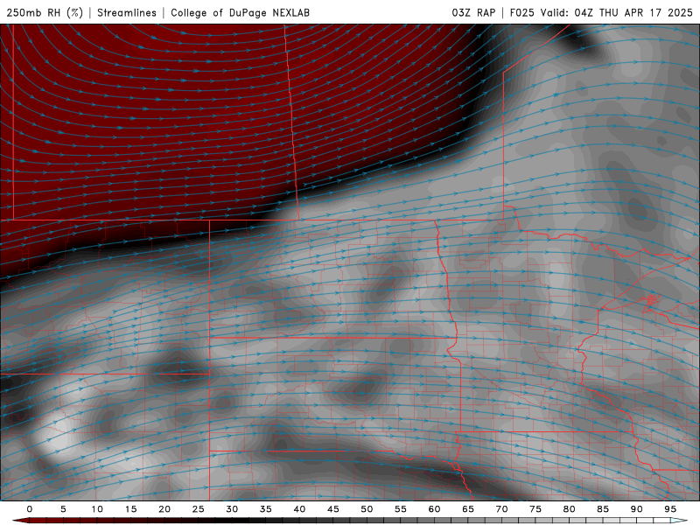Click the "10" label on the color scale

click(x=97, y=509)
